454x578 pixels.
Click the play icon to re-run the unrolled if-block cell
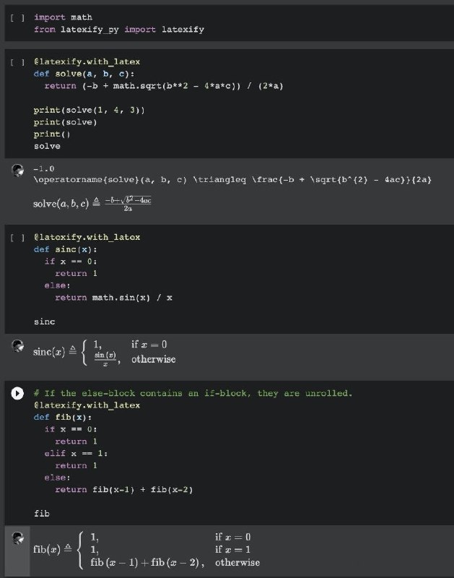pos(17,394)
